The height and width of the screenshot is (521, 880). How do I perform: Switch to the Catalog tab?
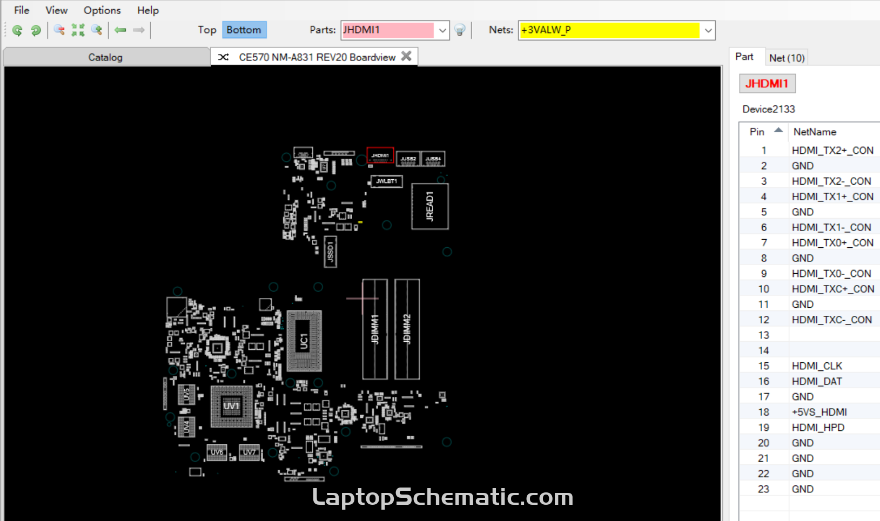pyautogui.click(x=106, y=57)
